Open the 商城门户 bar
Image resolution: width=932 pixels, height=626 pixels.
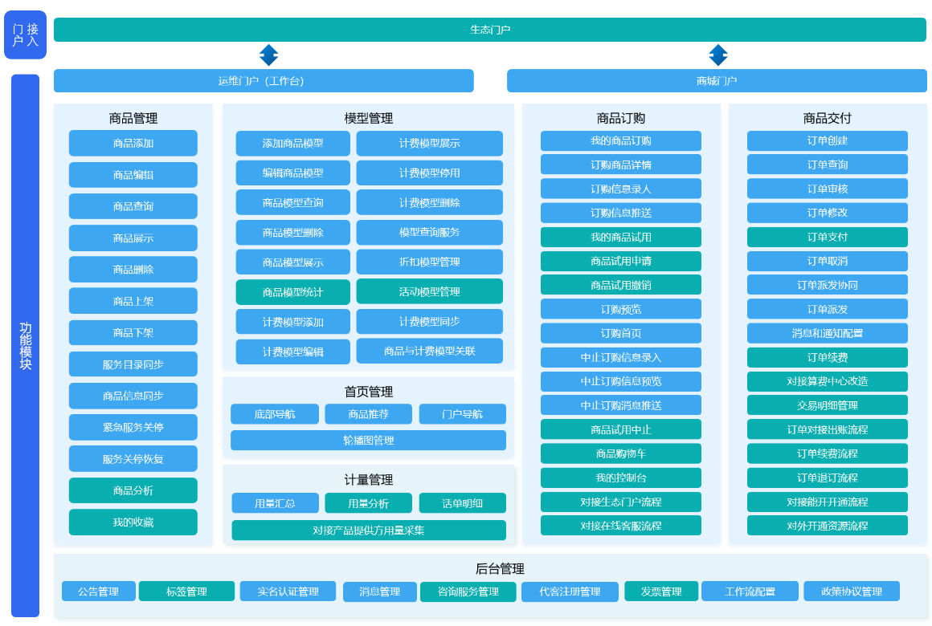tap(716, 81)
